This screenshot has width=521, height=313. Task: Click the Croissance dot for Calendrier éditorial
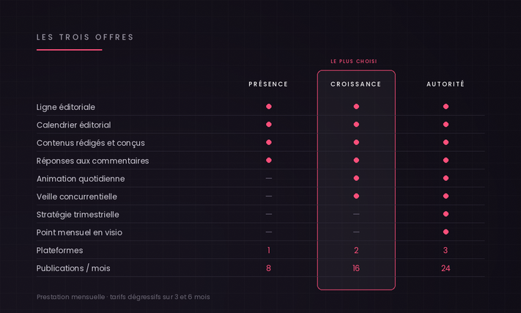pos(356,125)
